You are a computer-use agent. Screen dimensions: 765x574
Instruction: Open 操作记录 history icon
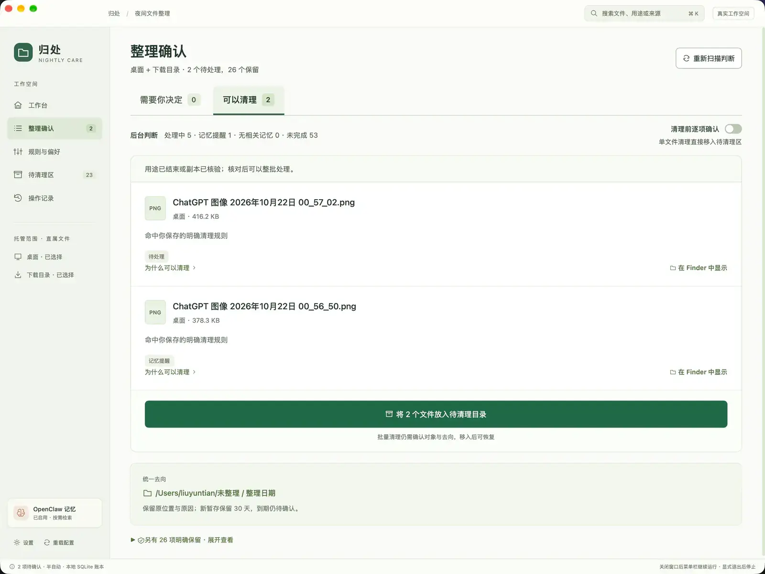click(18, 198)
